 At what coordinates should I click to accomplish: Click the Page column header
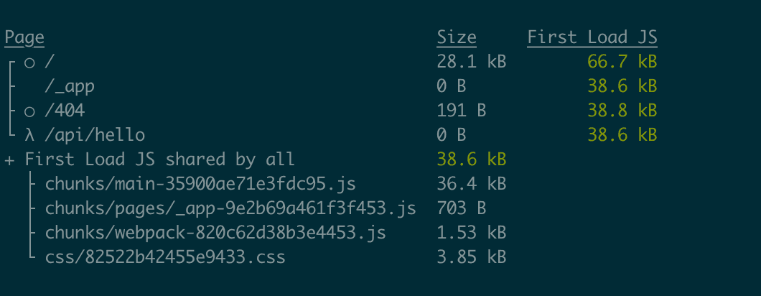24,37
